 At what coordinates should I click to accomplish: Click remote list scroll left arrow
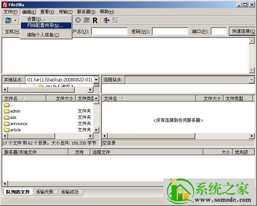(x=104, y=136)
